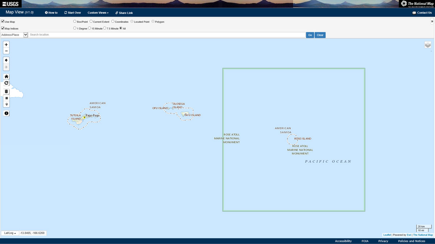Click in the Search location field
Image resolution: width=435 pixels, height=244 pixels.
(x=167, y=35)
